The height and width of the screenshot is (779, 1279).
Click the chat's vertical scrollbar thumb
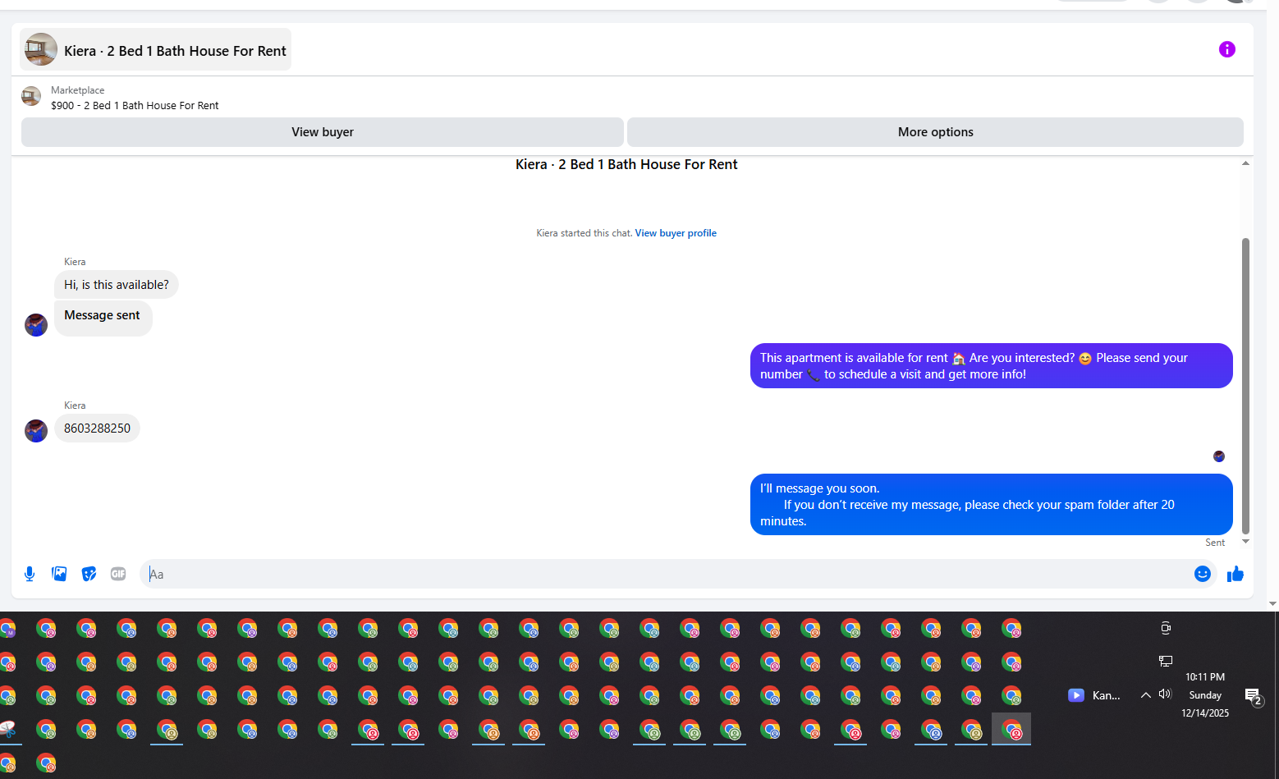(x=1245, y=386)
